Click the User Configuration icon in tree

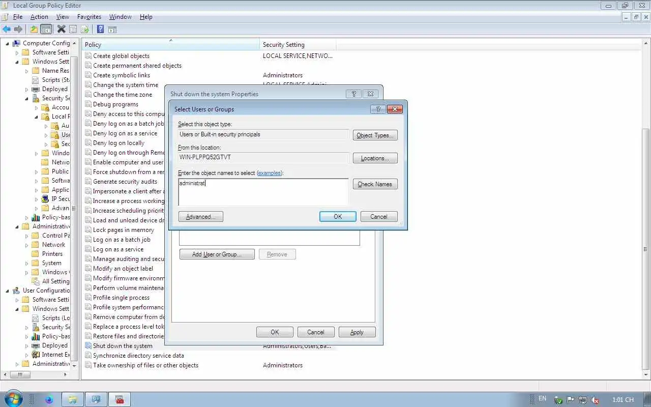16,290
